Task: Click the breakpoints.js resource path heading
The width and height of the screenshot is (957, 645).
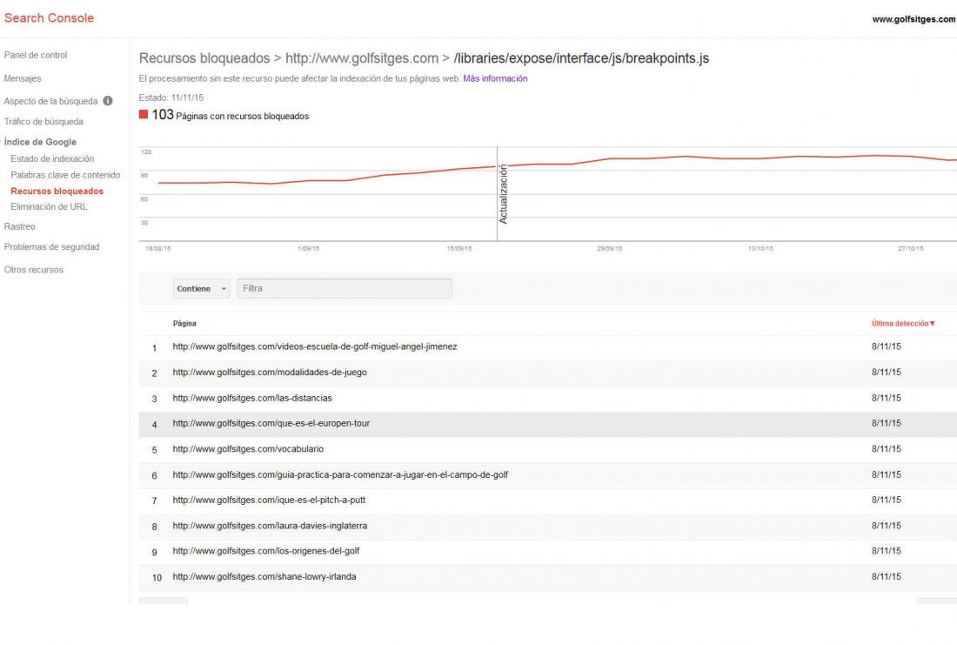Action: 582,58
